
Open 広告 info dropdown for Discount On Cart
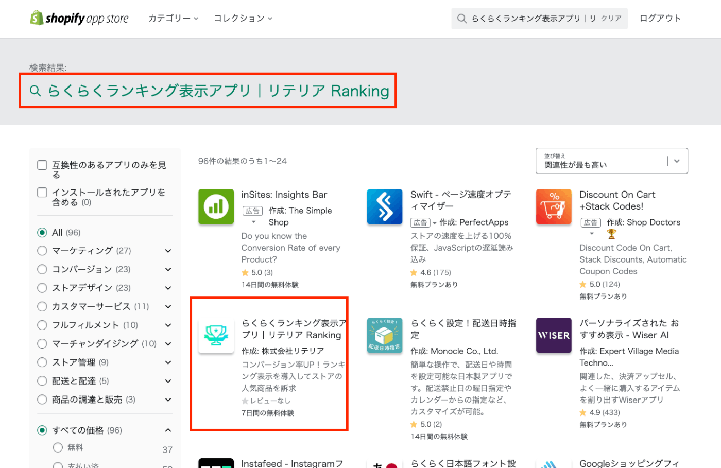[591, 227]
